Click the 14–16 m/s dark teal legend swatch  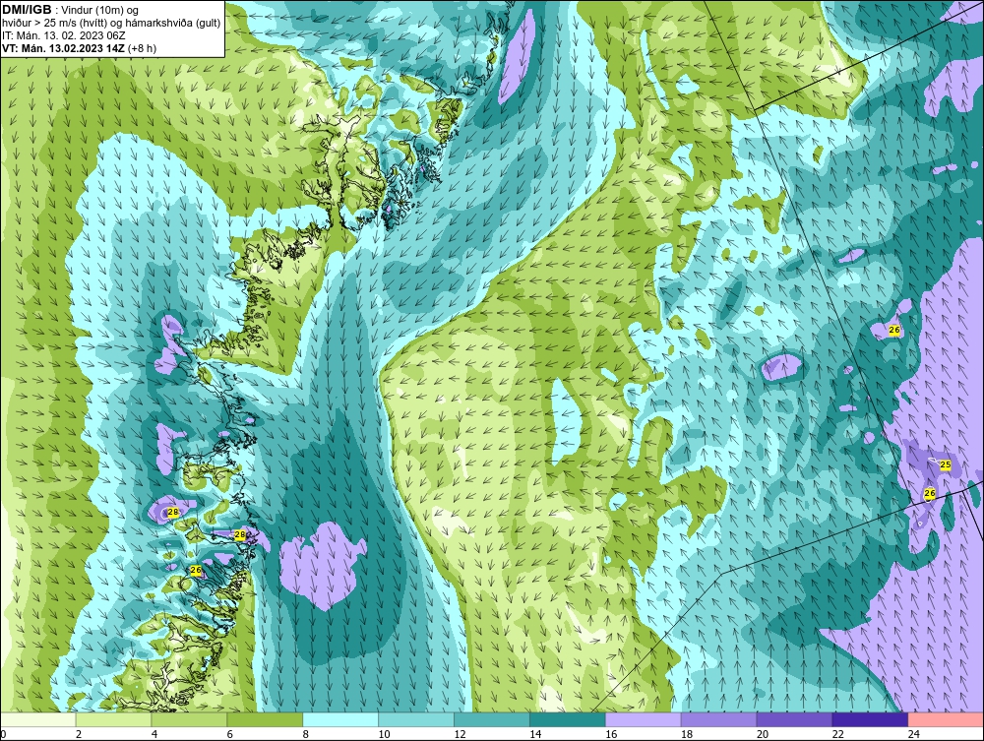568,719
